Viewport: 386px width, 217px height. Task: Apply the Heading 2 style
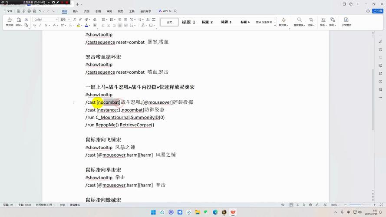click(207, 22)
